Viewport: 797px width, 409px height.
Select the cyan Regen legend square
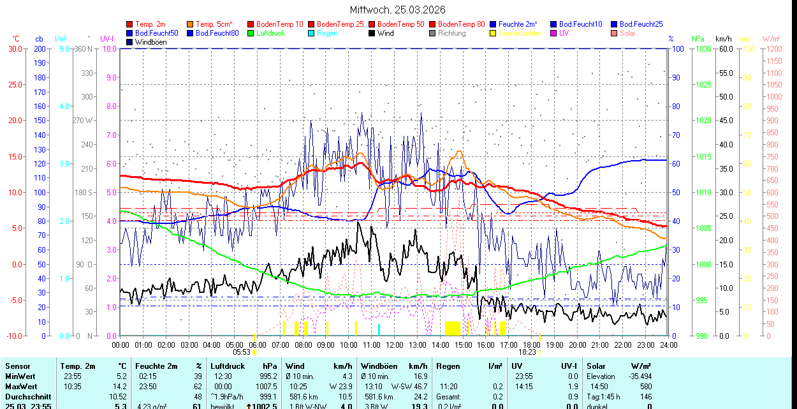click(311, 33)
